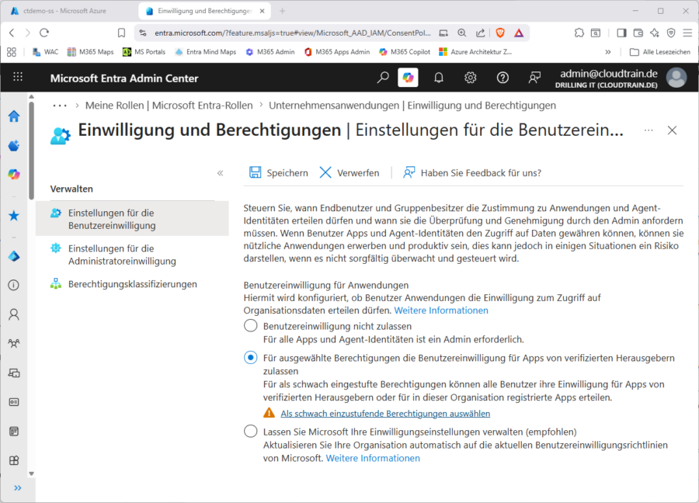Open account avatar menu

(x=676, y=78)
